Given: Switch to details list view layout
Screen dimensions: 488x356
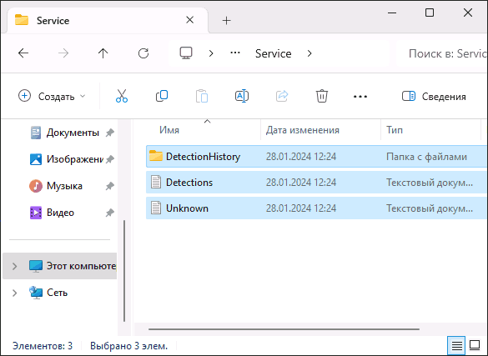Looking at the screenshot, I should [456, 345].
